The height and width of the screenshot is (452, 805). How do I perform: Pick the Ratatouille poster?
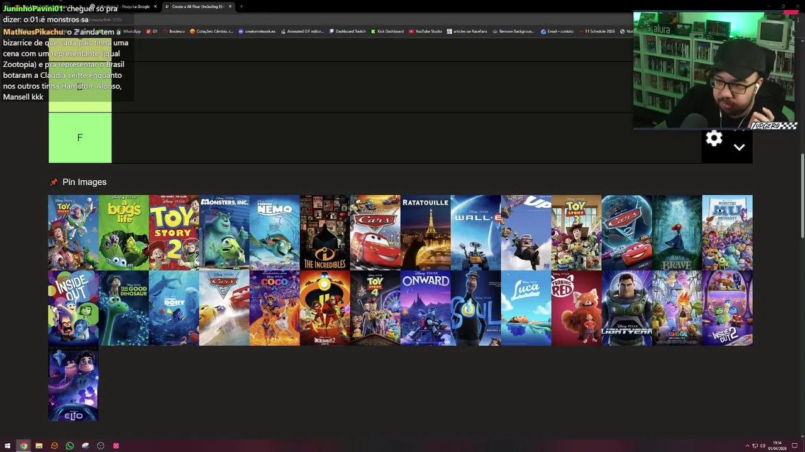(426, 233)
